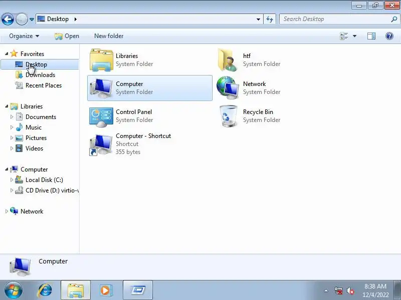
Task: Select the Videos library icon
Action: pos(19,148)
